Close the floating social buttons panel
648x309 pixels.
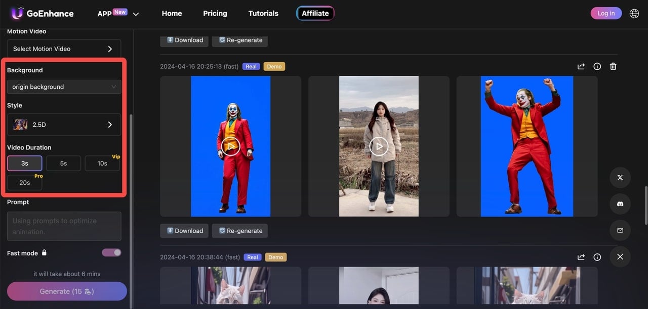pos(620,256)
